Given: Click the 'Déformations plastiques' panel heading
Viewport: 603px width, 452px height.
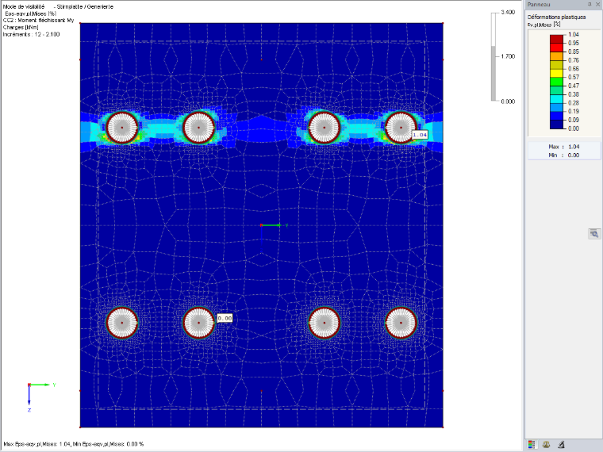Looking at the screenshot, I should [556, 17].
